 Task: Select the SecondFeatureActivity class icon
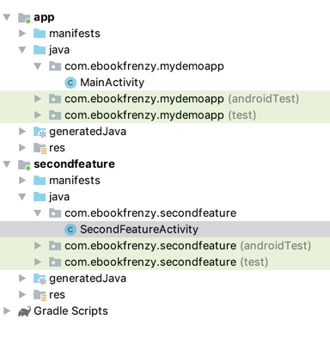[70, 230]
